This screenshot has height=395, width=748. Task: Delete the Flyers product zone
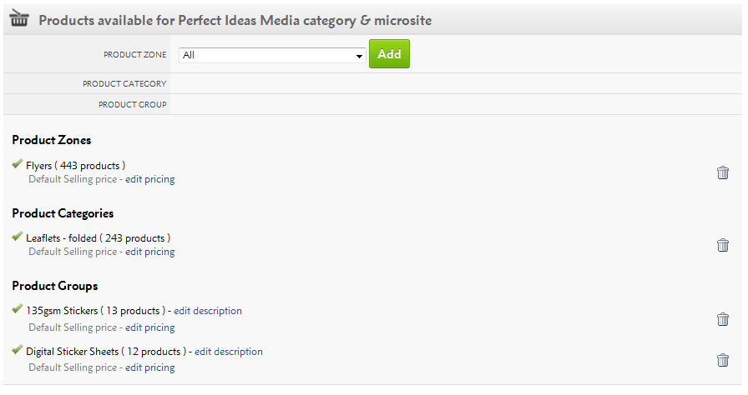pos(723,172)
